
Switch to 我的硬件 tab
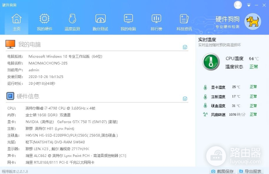44,22
